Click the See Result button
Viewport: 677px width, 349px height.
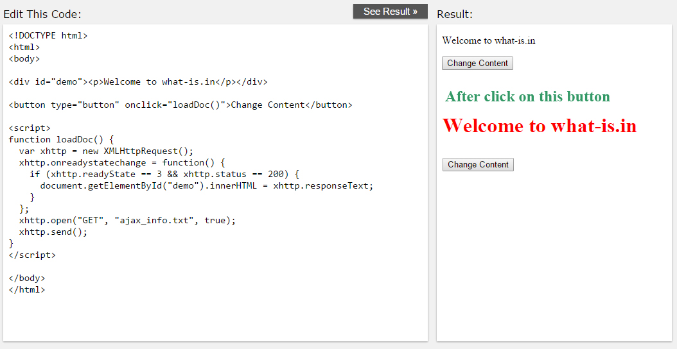click(x=391, y=12)
